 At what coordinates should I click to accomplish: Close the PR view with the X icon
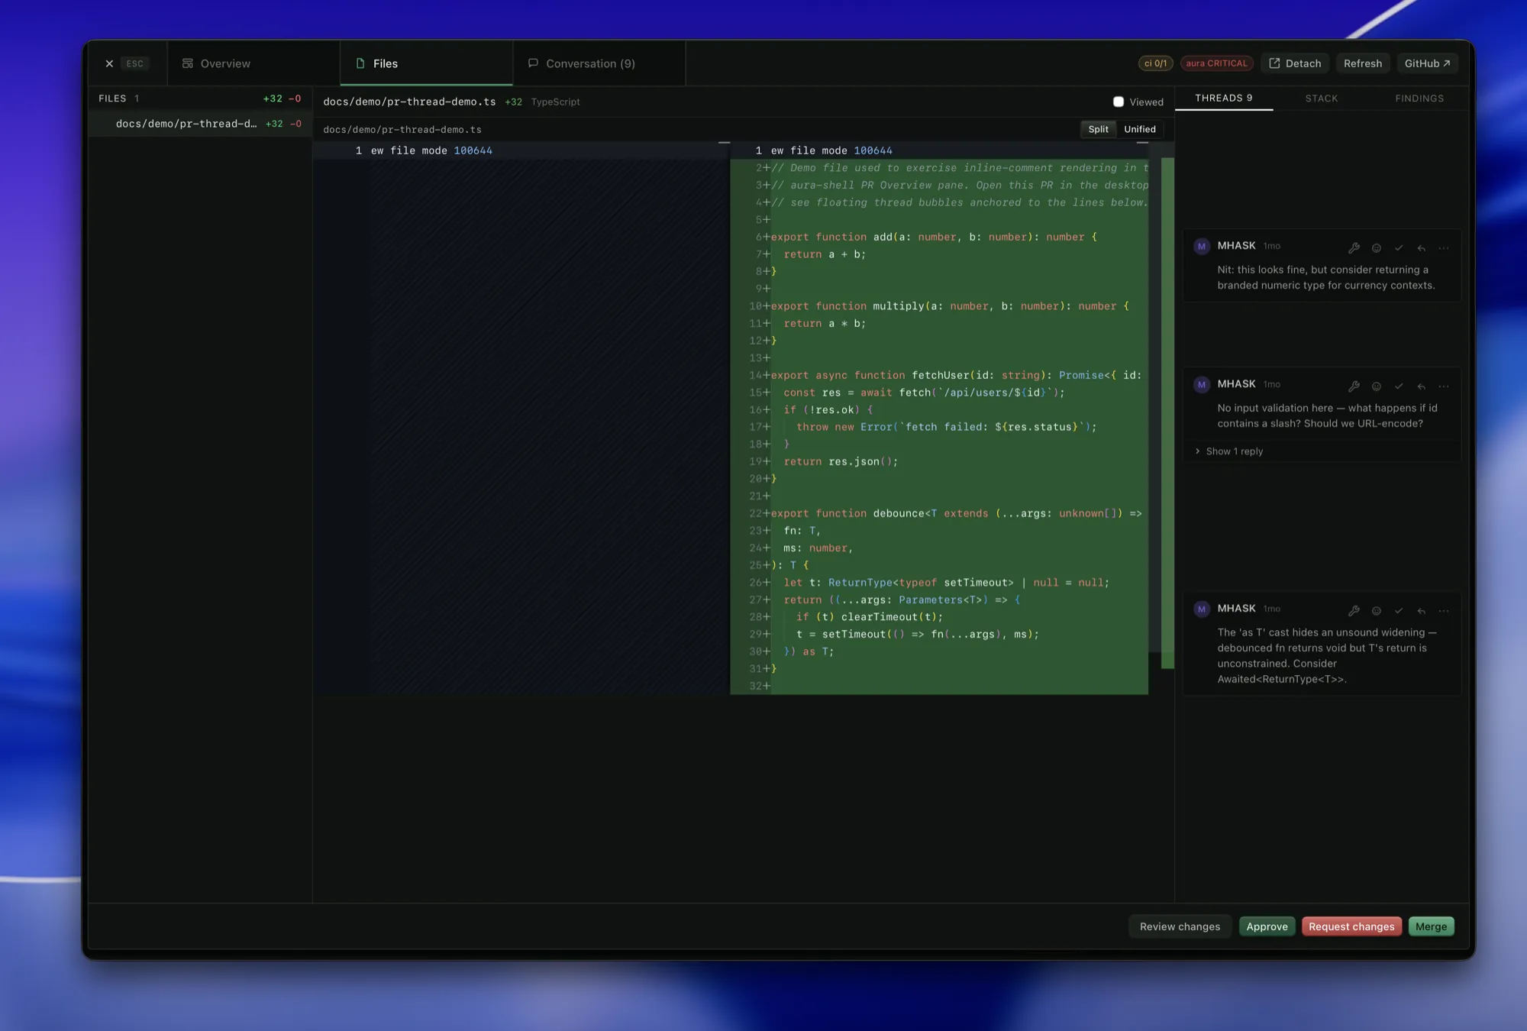tap(109, 63)
